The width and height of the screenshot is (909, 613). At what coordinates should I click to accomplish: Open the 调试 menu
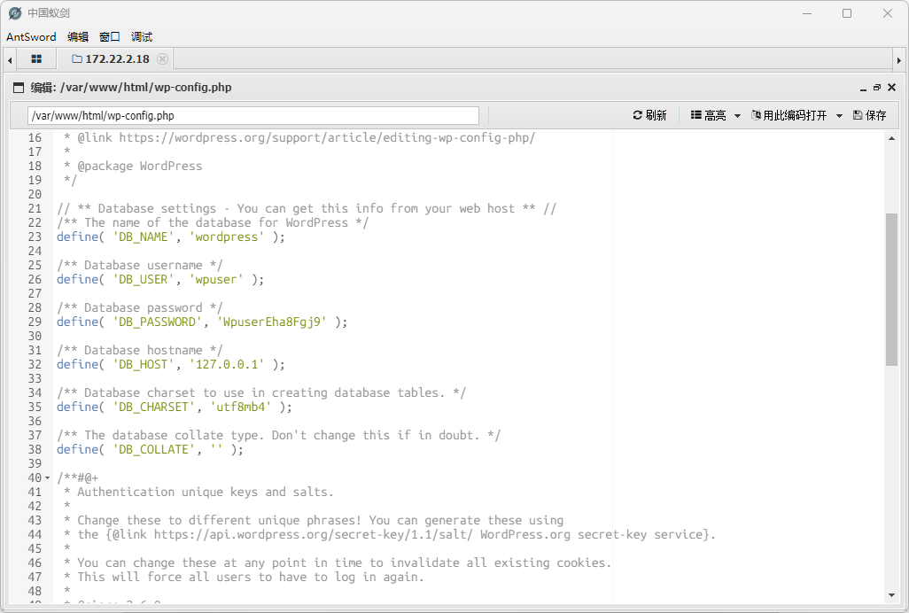pos(142,37)
